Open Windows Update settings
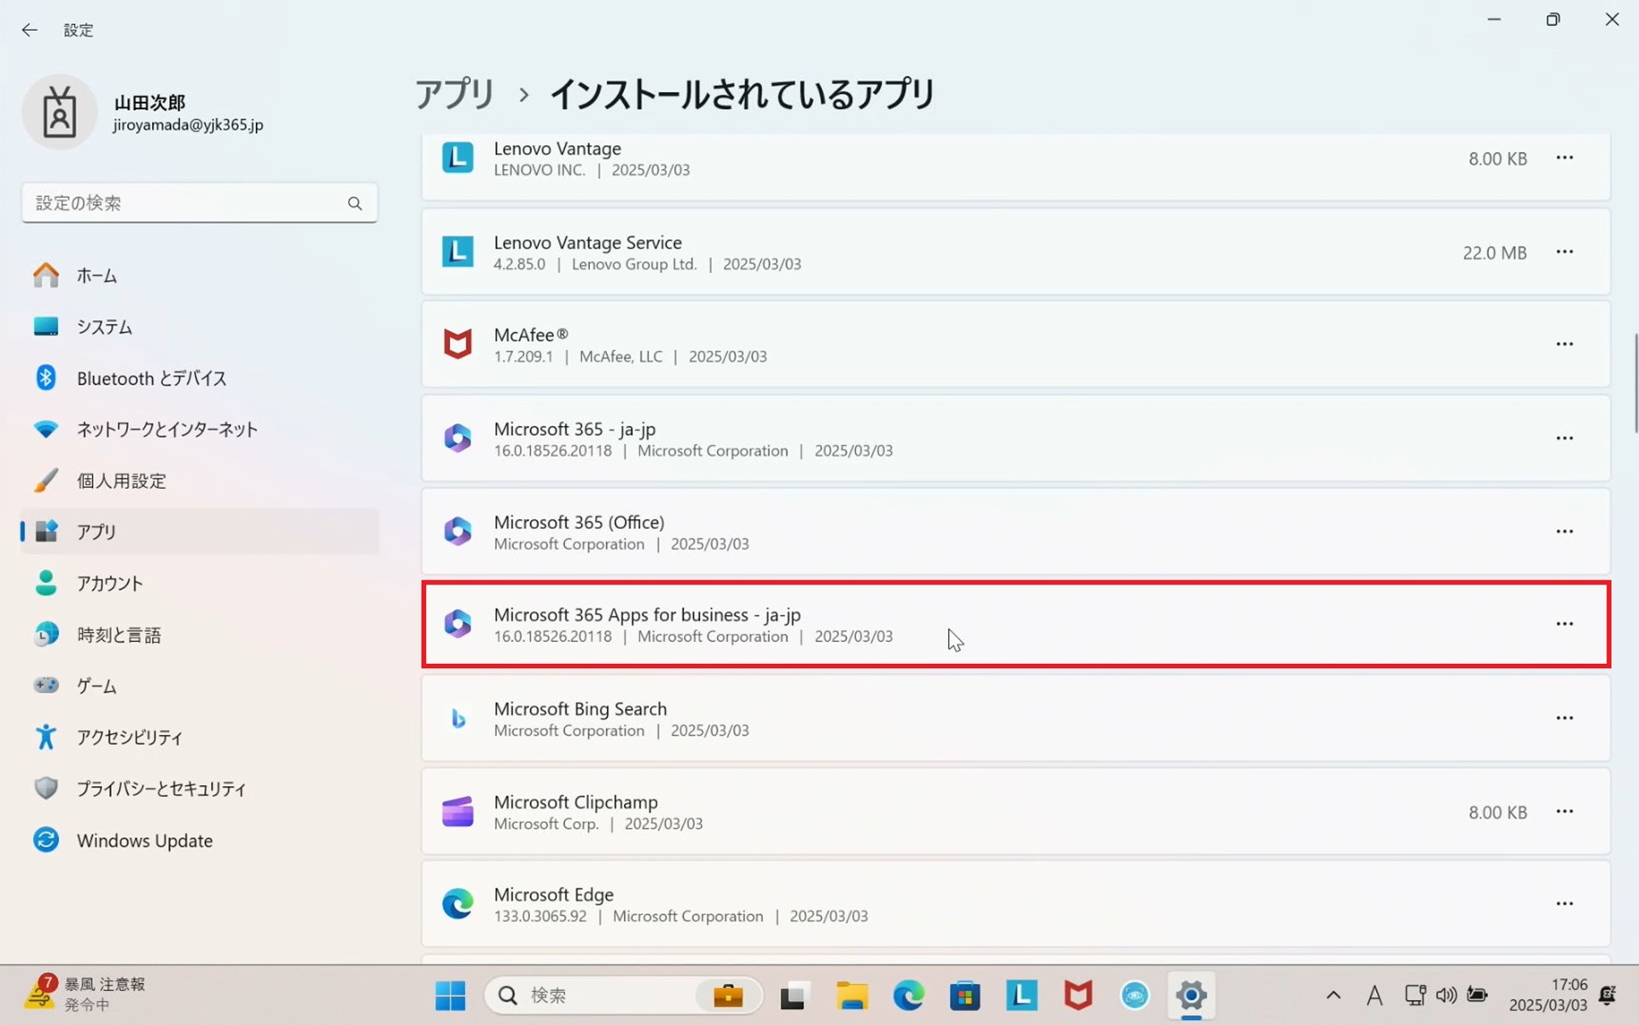Viewport: 1639px width, 1025px height. [199, 841]
